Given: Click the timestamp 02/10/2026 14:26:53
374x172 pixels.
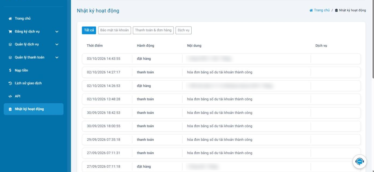Looking at the screenshot, I should [x=104, y=86].
